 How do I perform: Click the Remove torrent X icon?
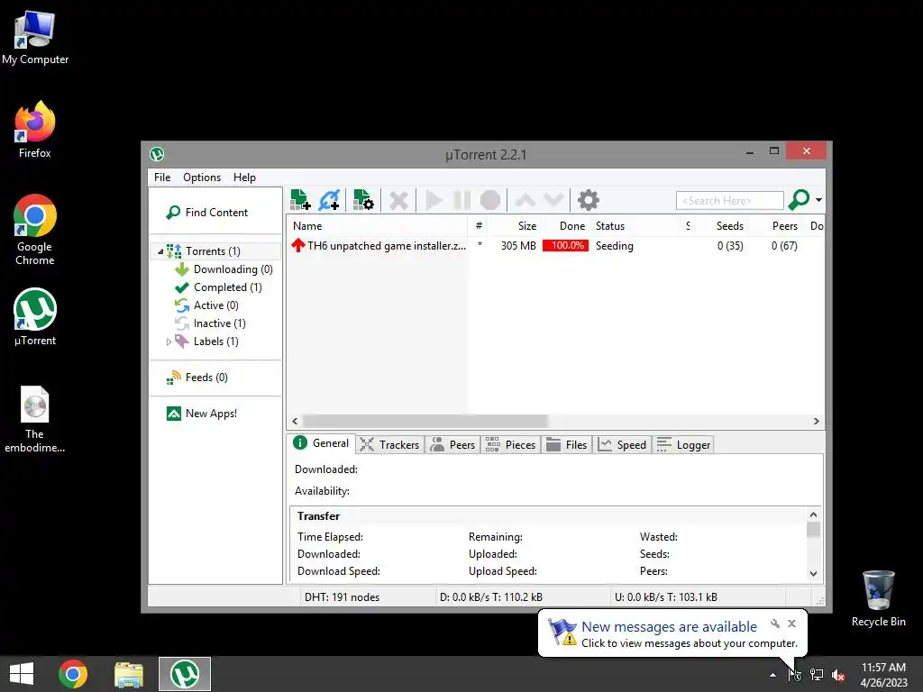(398, 200)
